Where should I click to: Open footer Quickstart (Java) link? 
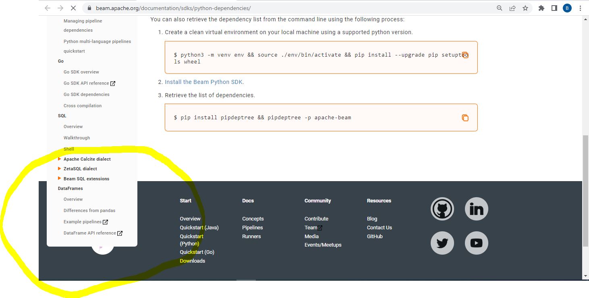(199, 228)
